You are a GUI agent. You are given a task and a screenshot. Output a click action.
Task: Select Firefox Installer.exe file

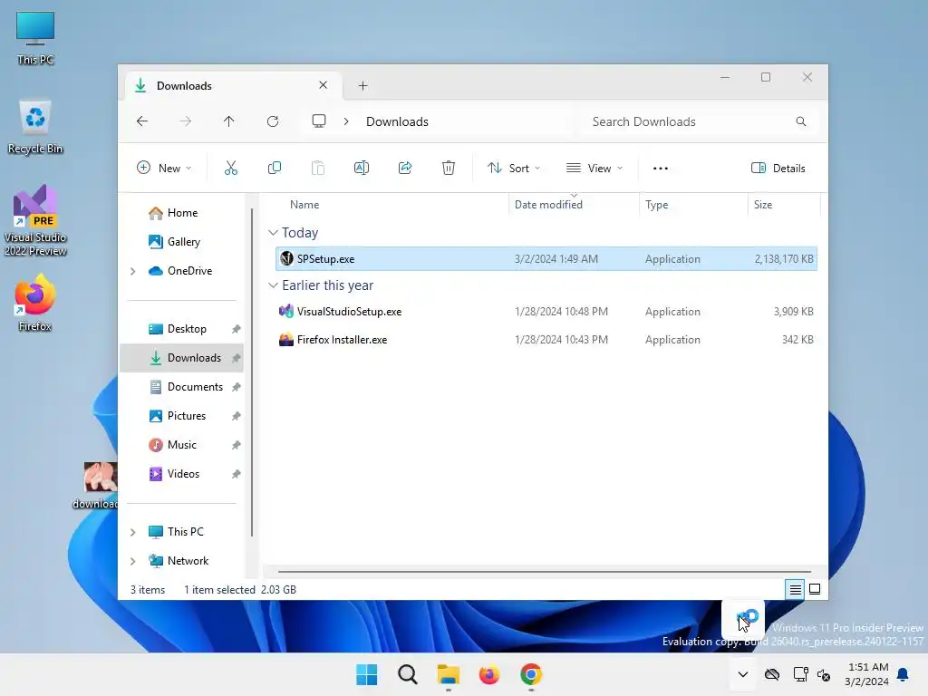coord(546,340)
